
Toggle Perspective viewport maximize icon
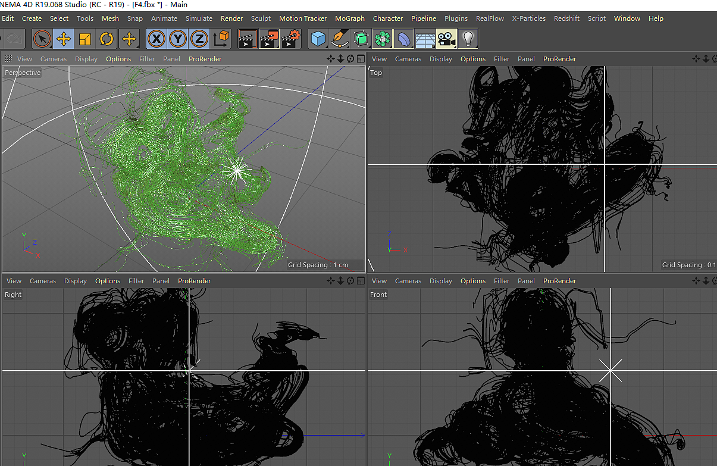361,58
